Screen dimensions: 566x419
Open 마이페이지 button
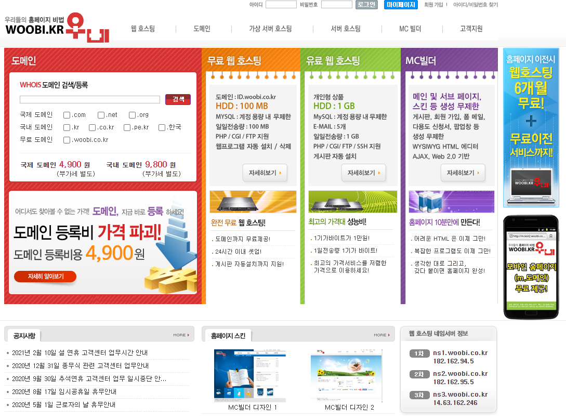click(x=401, y=4)
